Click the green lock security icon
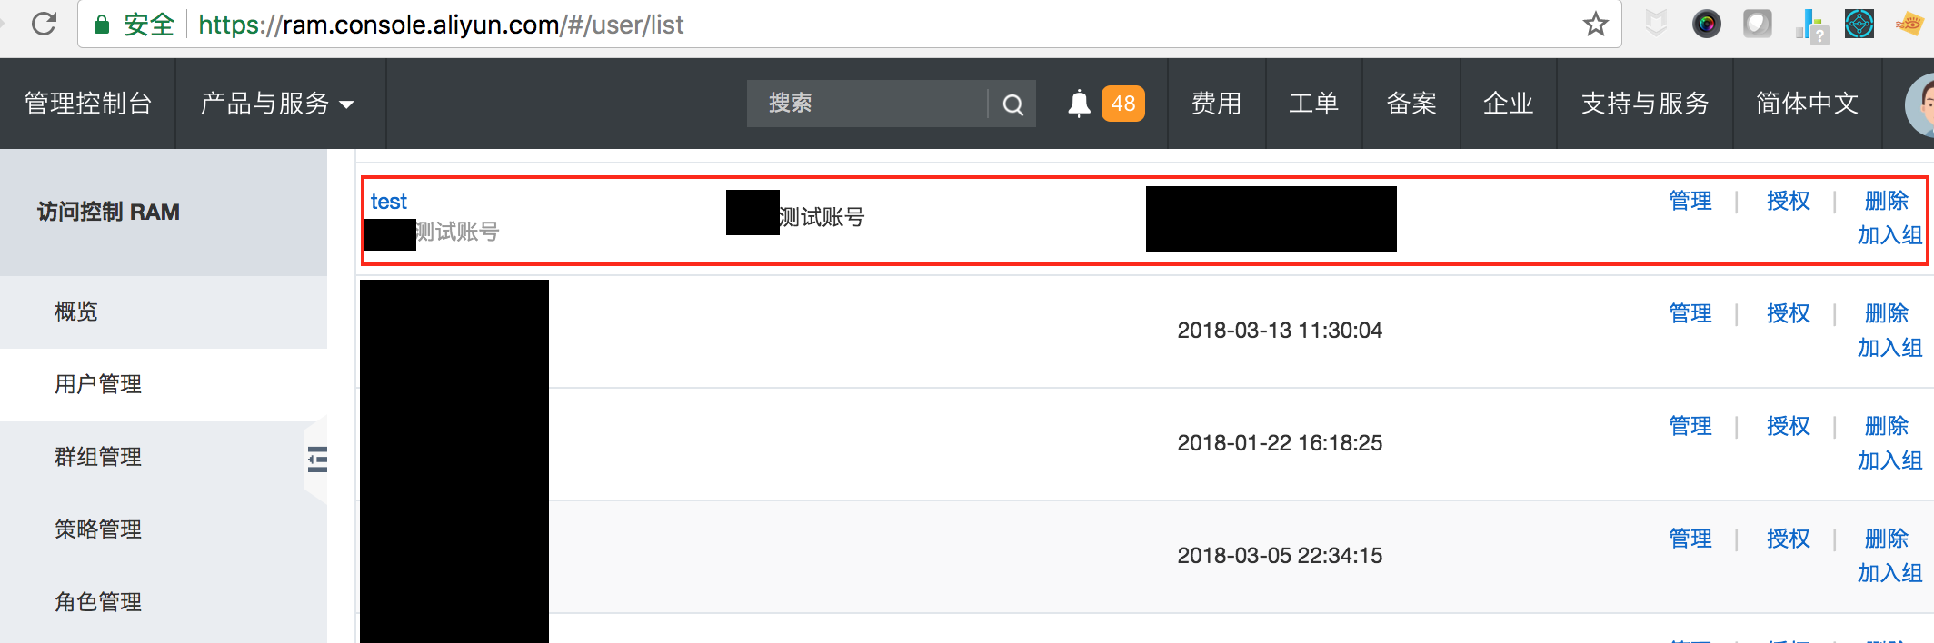The image size is (1934, 643). tap(102, 25)
